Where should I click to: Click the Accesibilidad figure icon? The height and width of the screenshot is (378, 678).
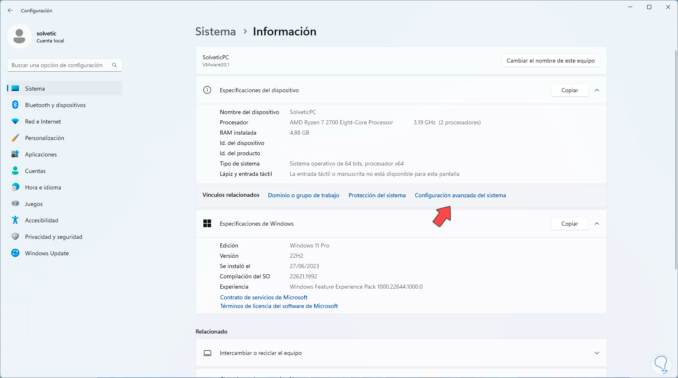[15, 220]
